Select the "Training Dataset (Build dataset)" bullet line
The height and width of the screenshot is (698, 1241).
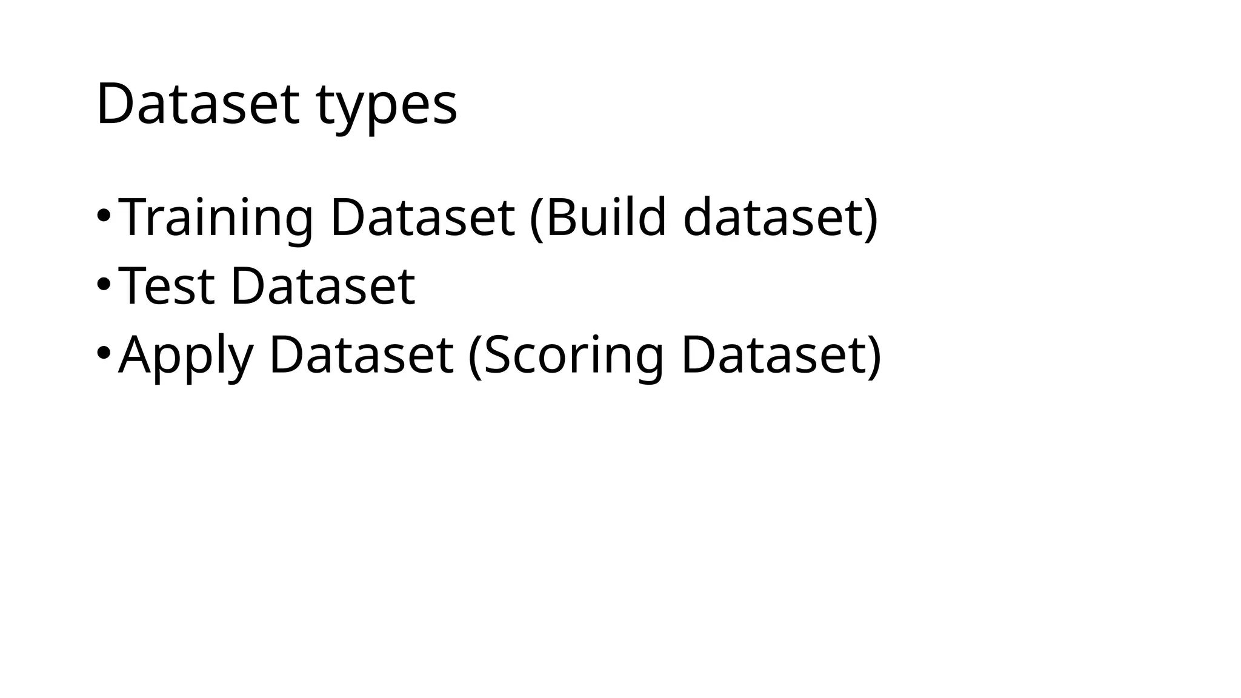[498, 217]
